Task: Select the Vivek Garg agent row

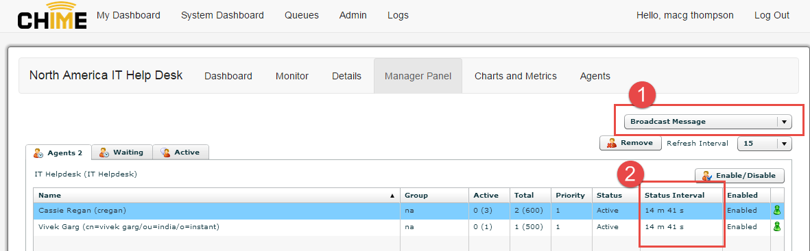Action: pyautogui.click(x=408, y=227)
